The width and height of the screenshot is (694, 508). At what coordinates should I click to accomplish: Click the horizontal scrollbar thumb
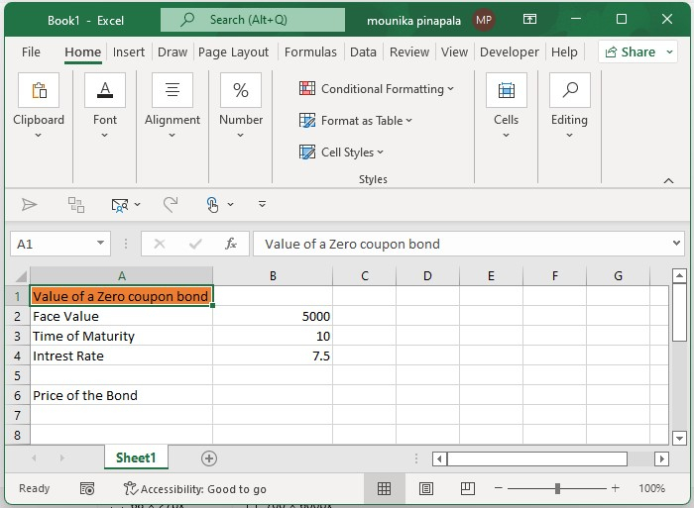pyautogui.click(x=537, y=458)
